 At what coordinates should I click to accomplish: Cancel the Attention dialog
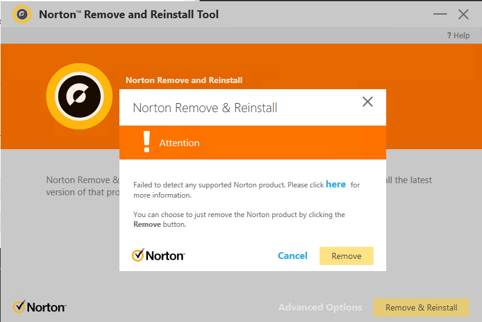tap(292, 256)
